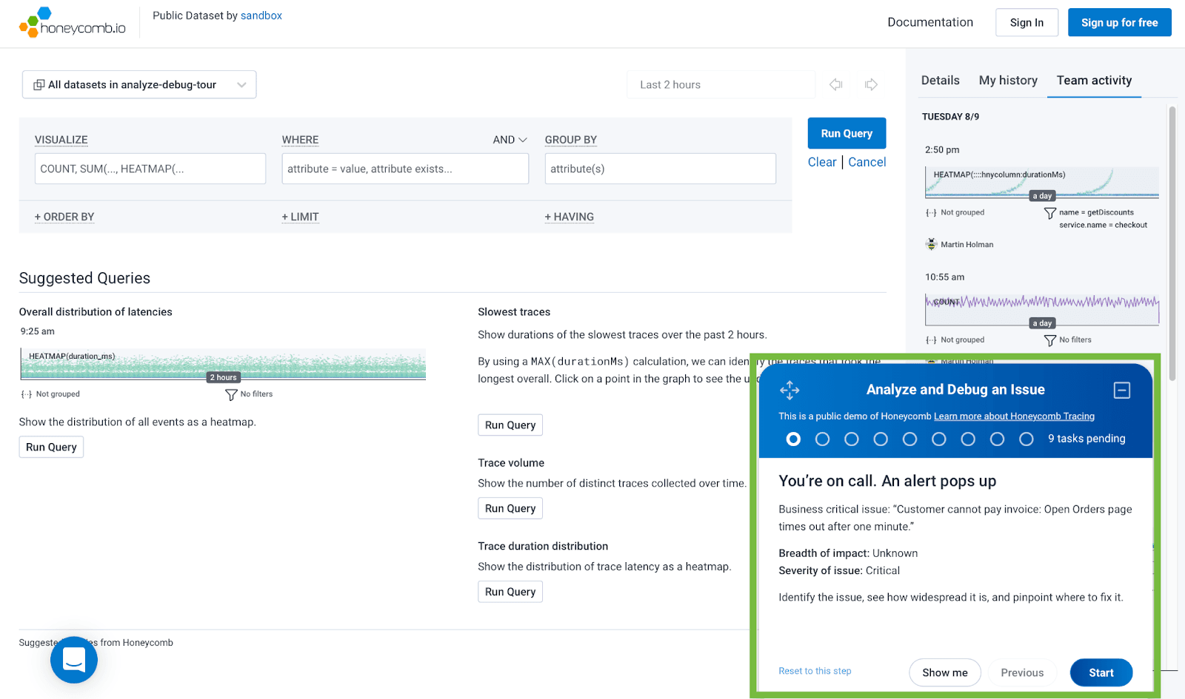This screenshot has width=1185, height=699.
Task: Select the last tour step circle
Action: (x=1026, y=439)
